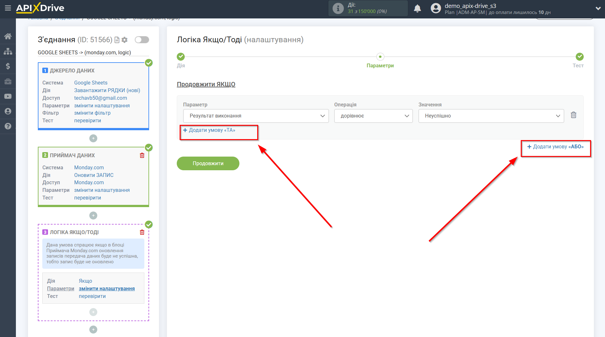The height and width of the screenshot is (337, 605).
Task: Click 'змінити фільтр' link
Action: click(93, 113)
